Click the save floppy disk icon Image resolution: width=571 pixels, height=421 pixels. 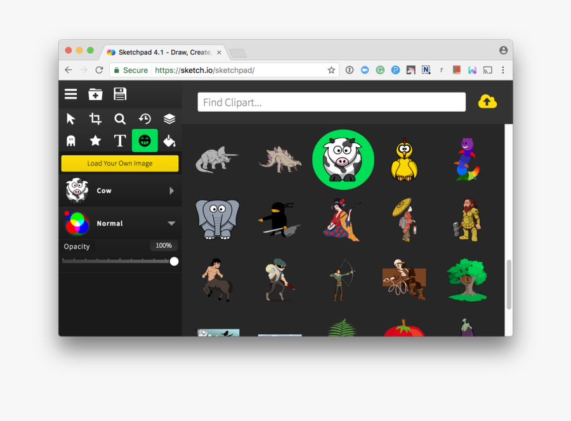[120, 94]
